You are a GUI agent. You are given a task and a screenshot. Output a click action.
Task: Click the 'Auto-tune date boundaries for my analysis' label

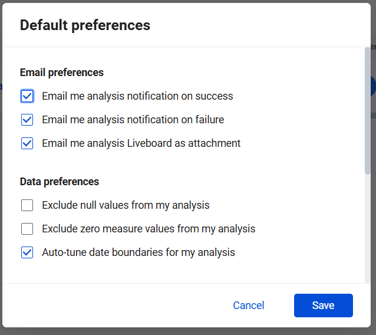pyautogui.click(x=138, y=252)
